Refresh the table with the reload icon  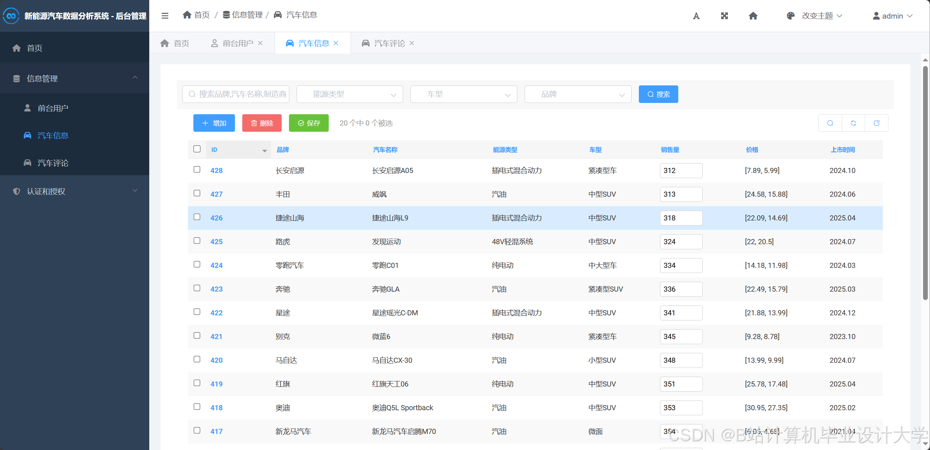click(853, 123)
